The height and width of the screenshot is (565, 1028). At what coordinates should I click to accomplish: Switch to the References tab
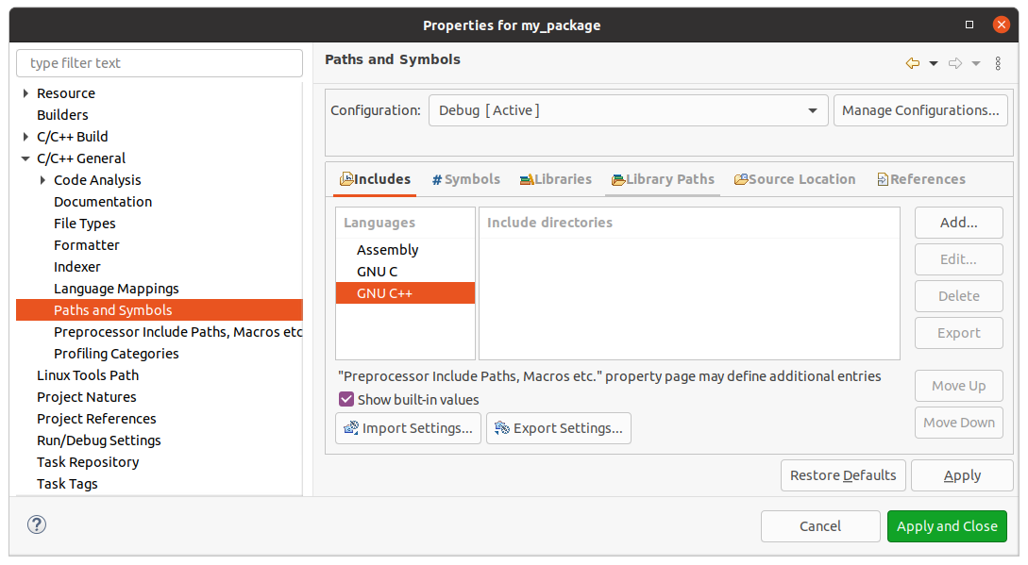(921, 178)
